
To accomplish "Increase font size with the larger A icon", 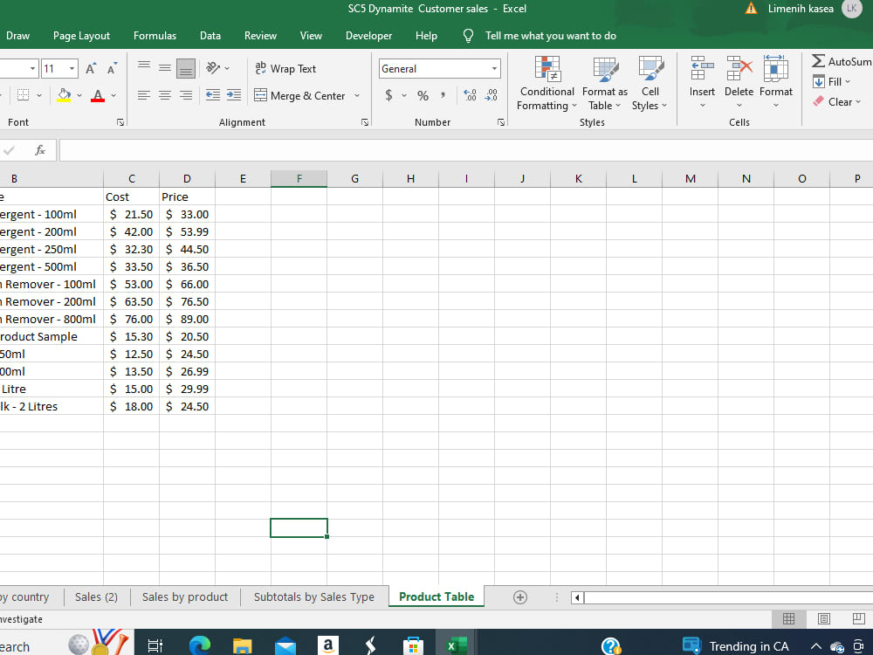I will (x=90, y=68).
